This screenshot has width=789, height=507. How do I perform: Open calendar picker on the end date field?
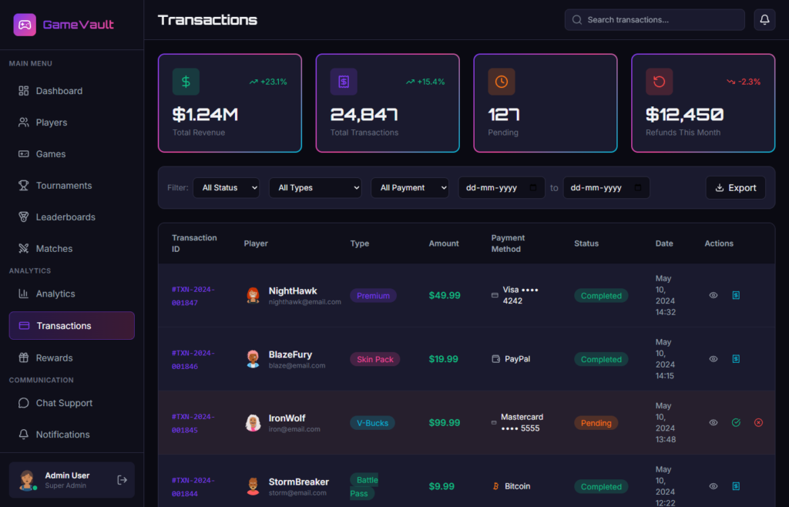pos(637,187)
